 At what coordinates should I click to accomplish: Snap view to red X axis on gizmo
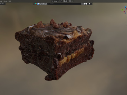(x=126, y=9)
